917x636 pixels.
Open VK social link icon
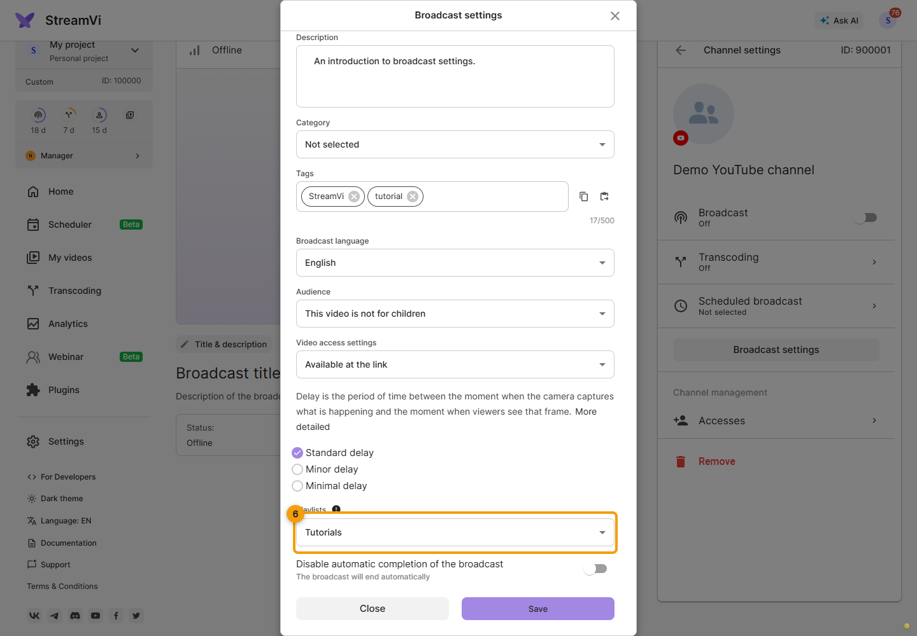coord(34,616)
